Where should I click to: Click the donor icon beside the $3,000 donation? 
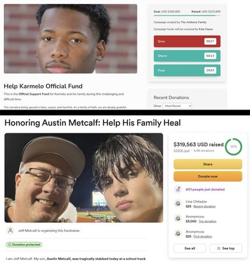tap(178, 218)
